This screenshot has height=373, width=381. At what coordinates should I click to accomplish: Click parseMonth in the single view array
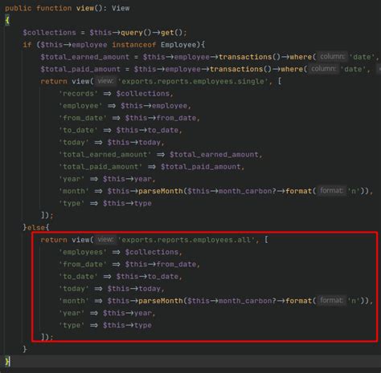click(x=161, y=191)
